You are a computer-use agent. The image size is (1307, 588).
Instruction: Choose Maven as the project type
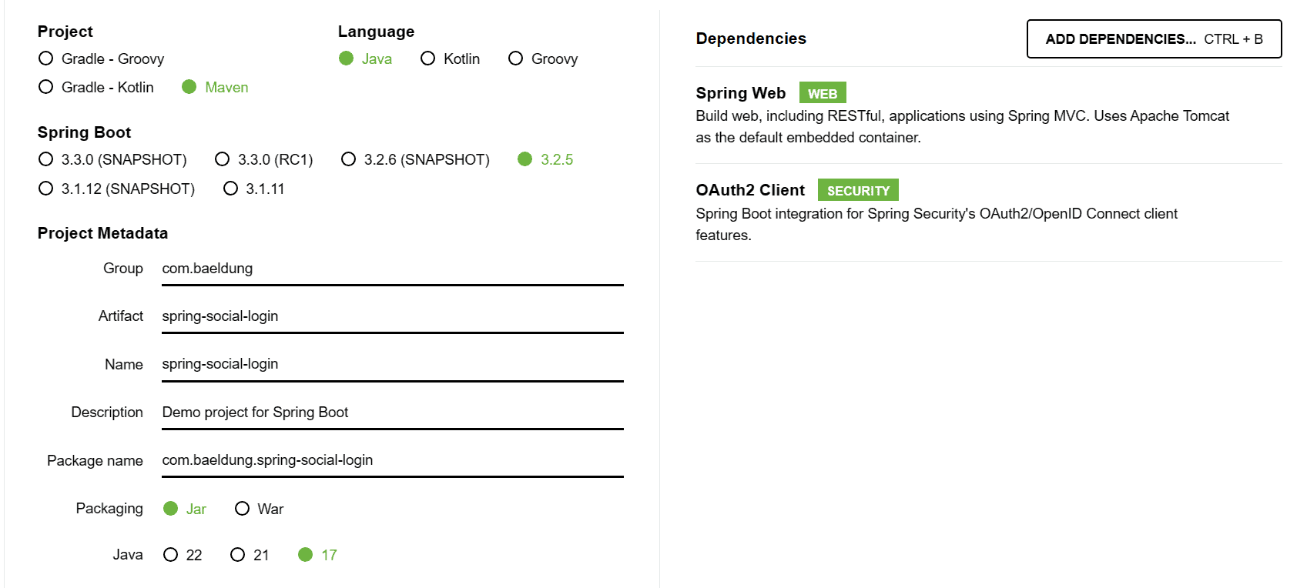coord(189,87)
